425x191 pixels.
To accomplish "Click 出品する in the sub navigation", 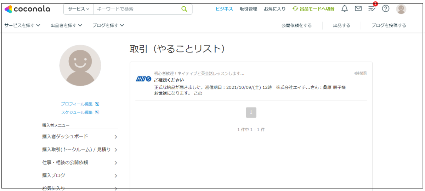I will click(342, 25).
